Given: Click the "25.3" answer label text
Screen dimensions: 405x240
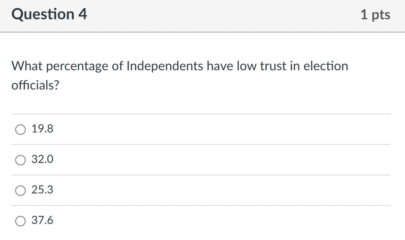Looking at the screenshot, I should point(43,190).
